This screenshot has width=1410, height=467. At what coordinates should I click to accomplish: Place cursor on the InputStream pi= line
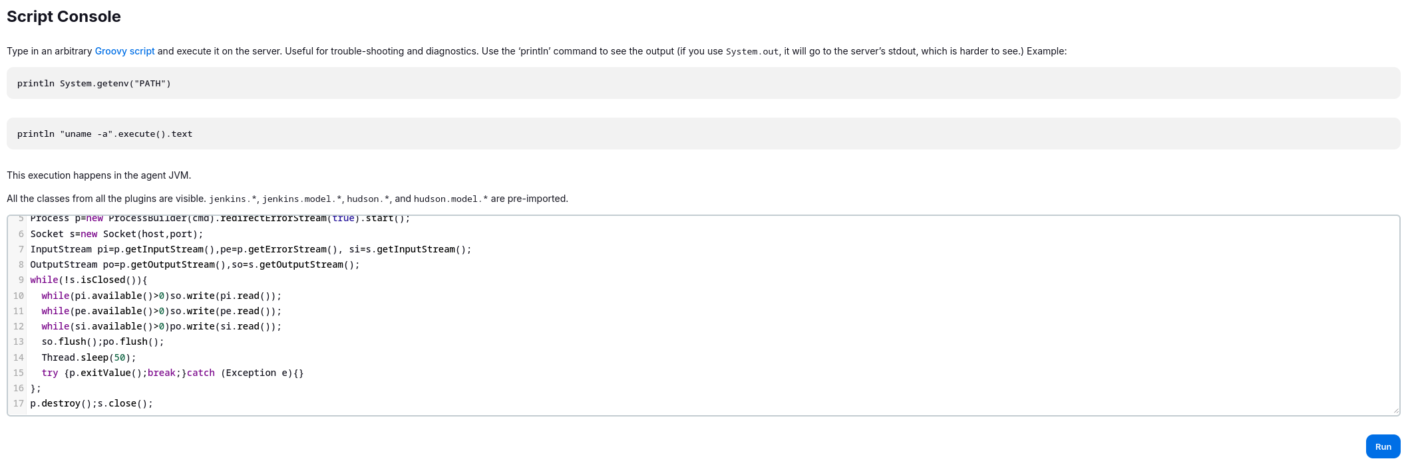250,249
